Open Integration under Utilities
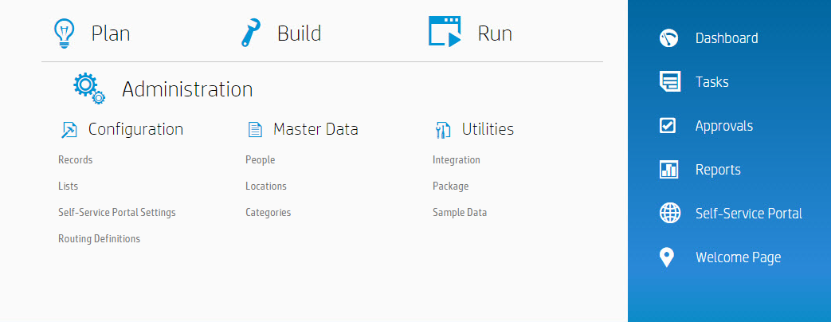Viewport: 831px width, 322px height. point(457,160)
